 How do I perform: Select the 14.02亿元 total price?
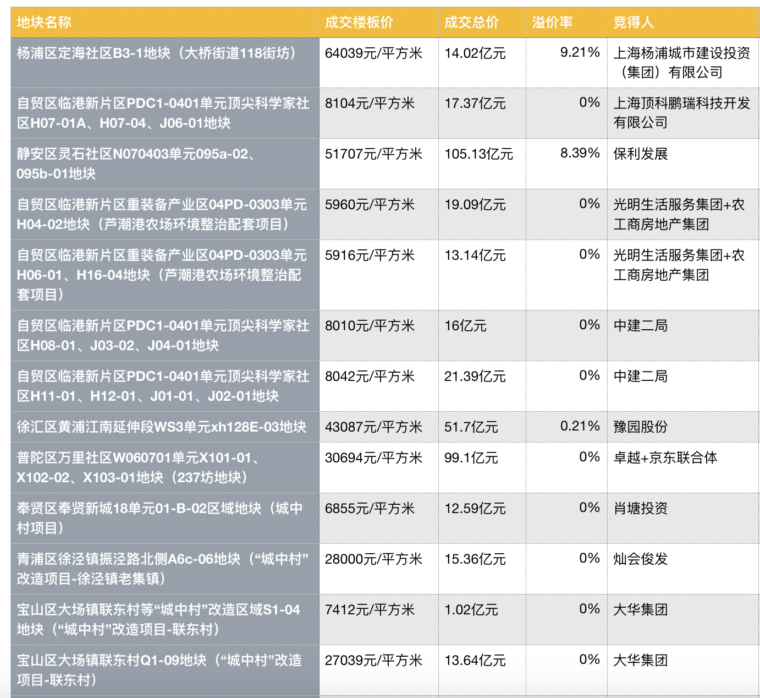click(475, 53)
